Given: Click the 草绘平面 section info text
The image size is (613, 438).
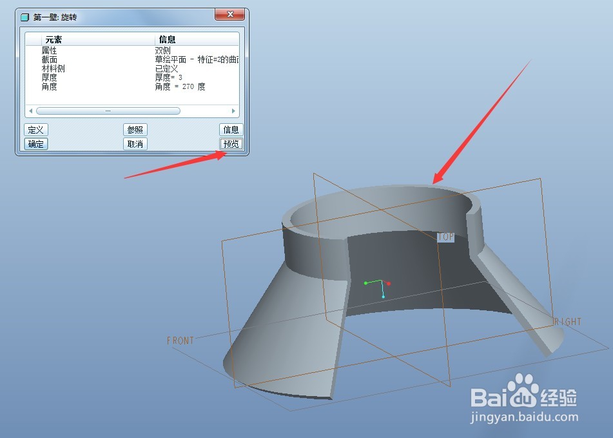Looking at the screenshot, I should click(x=197, y=59).
